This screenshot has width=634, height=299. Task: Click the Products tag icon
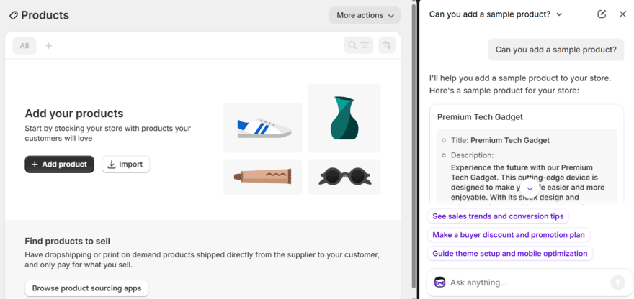tap(14, 15)
